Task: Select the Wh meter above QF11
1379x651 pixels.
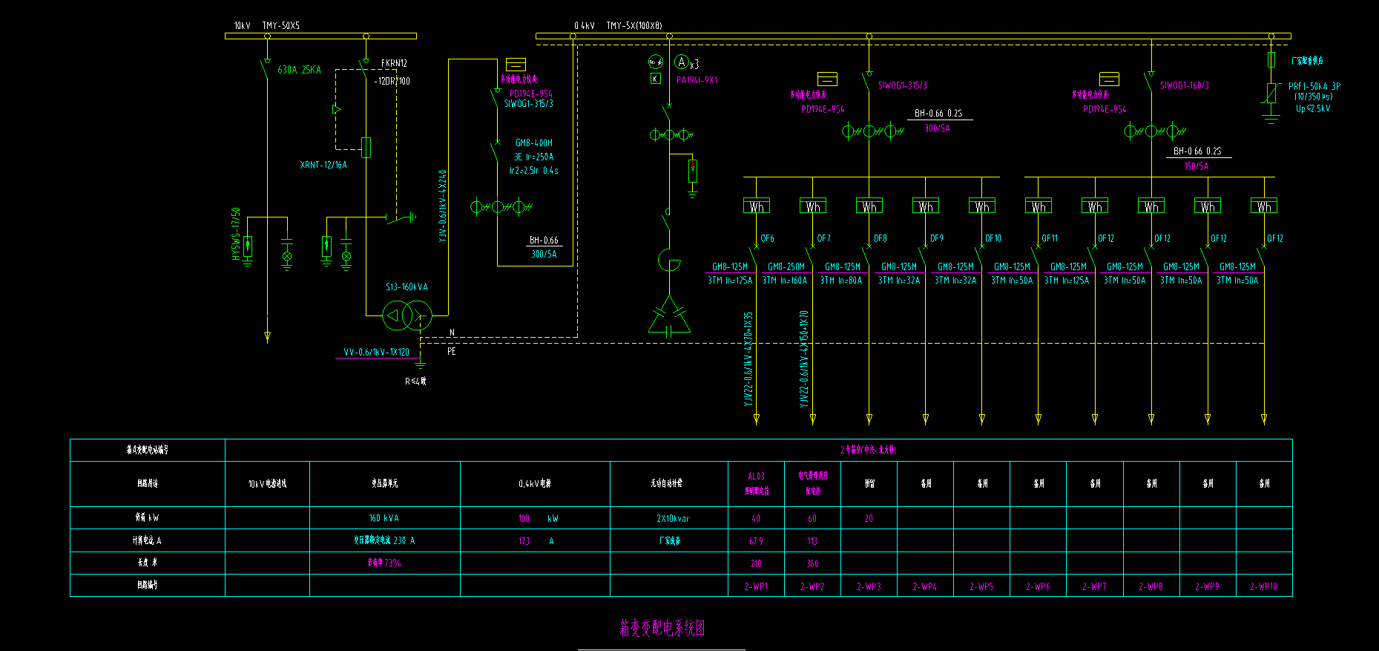Action: (x=1038, y=206)
